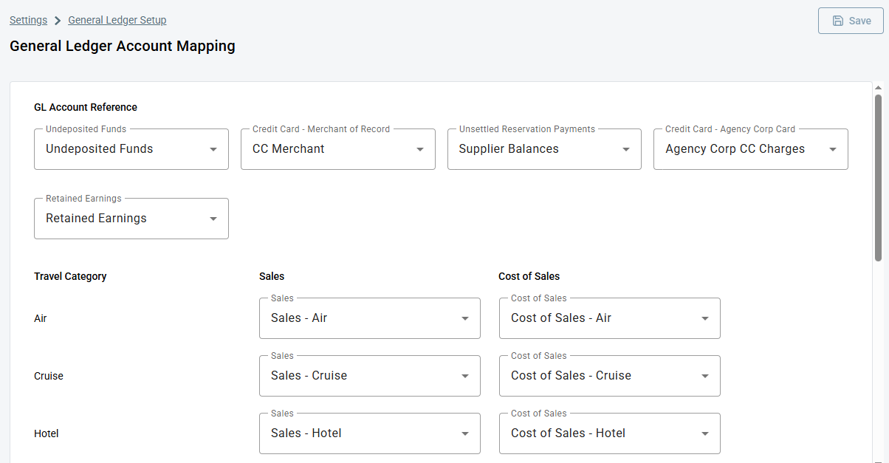
Task: Open the Cost of Sales - Hotel dropdown
Action: 704,433
